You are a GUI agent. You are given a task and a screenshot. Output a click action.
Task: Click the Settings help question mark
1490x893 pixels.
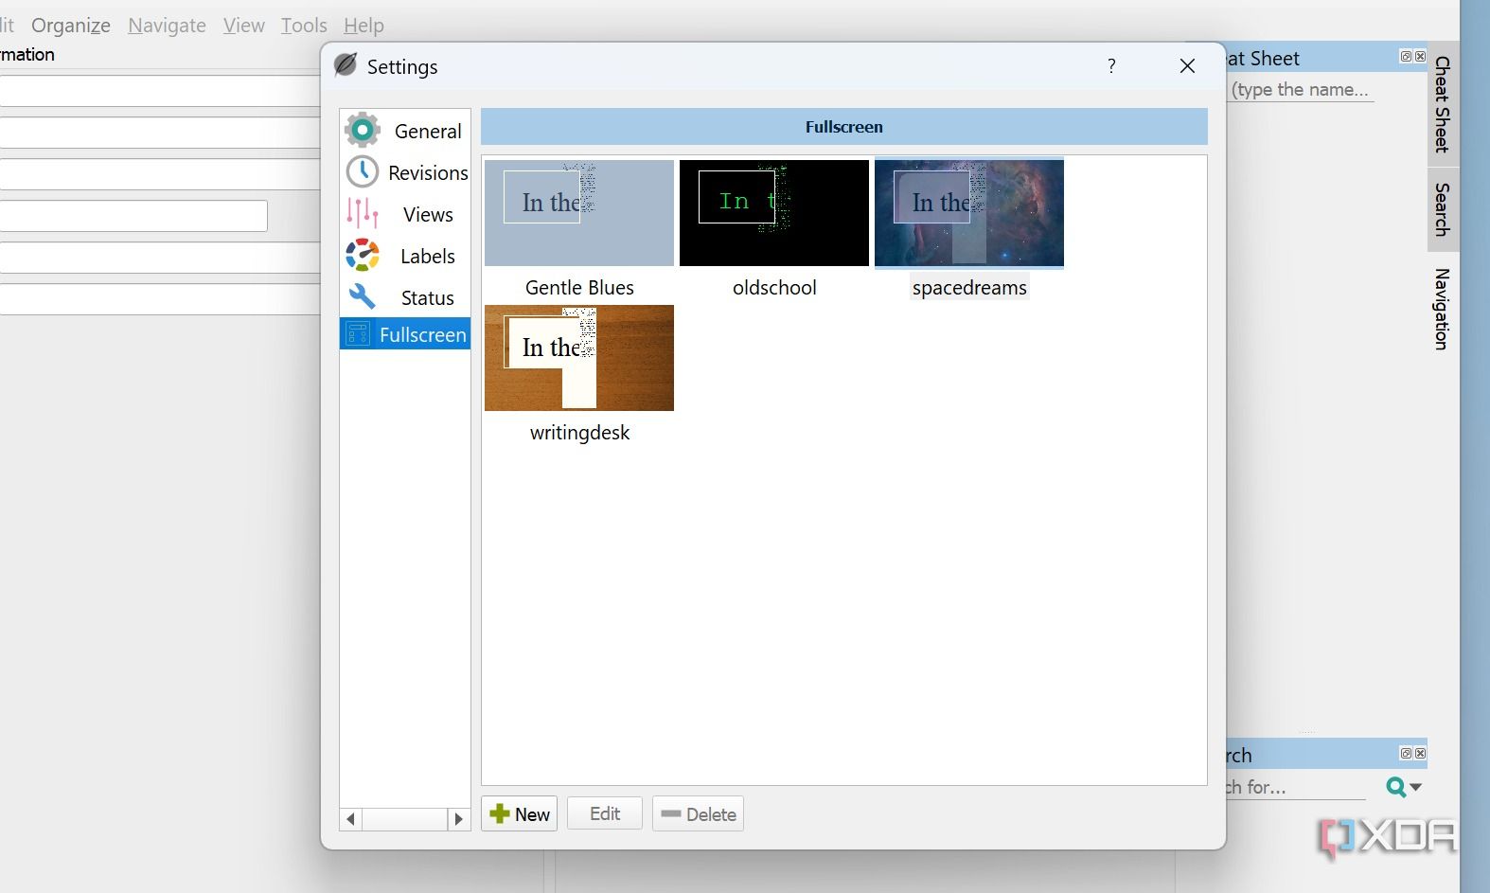click(1111, 65)
